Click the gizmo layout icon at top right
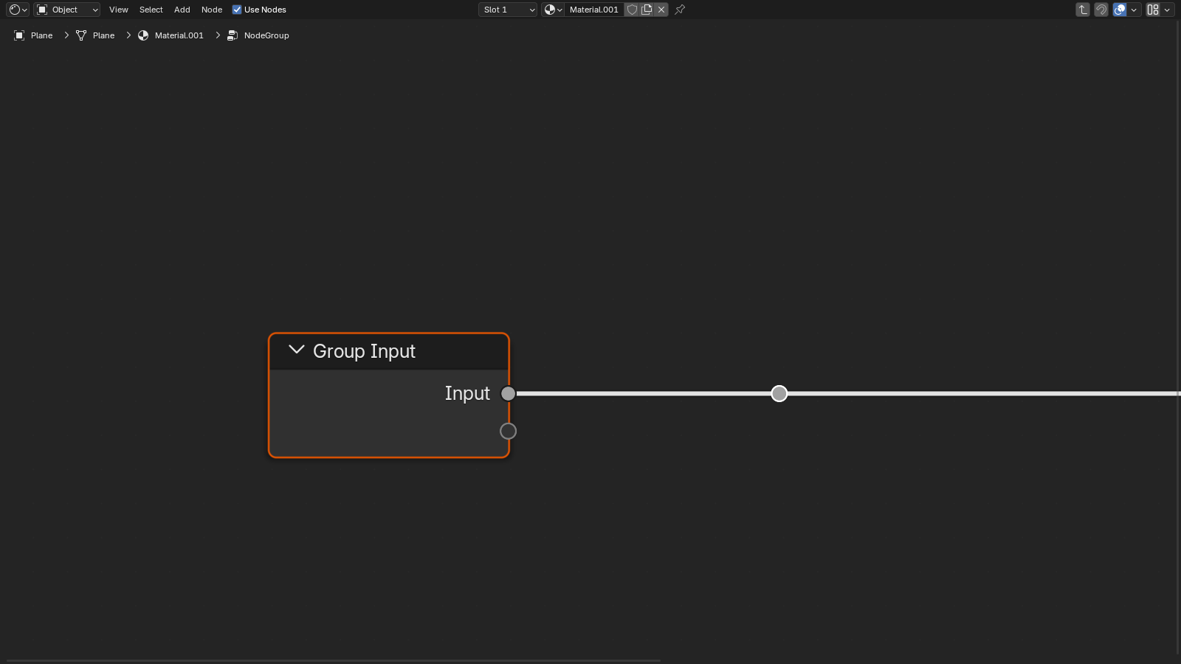 [x=1153, y=10]
